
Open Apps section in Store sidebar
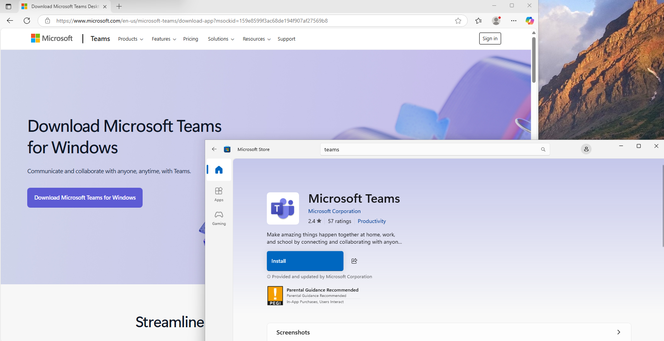coord(219,194)
